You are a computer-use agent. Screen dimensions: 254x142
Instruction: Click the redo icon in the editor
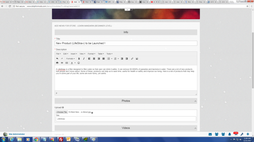(62, 59)
